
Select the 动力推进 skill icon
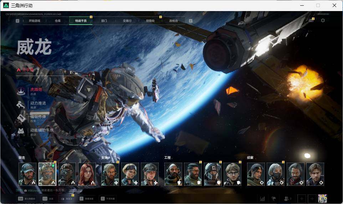tap(21, 104)
